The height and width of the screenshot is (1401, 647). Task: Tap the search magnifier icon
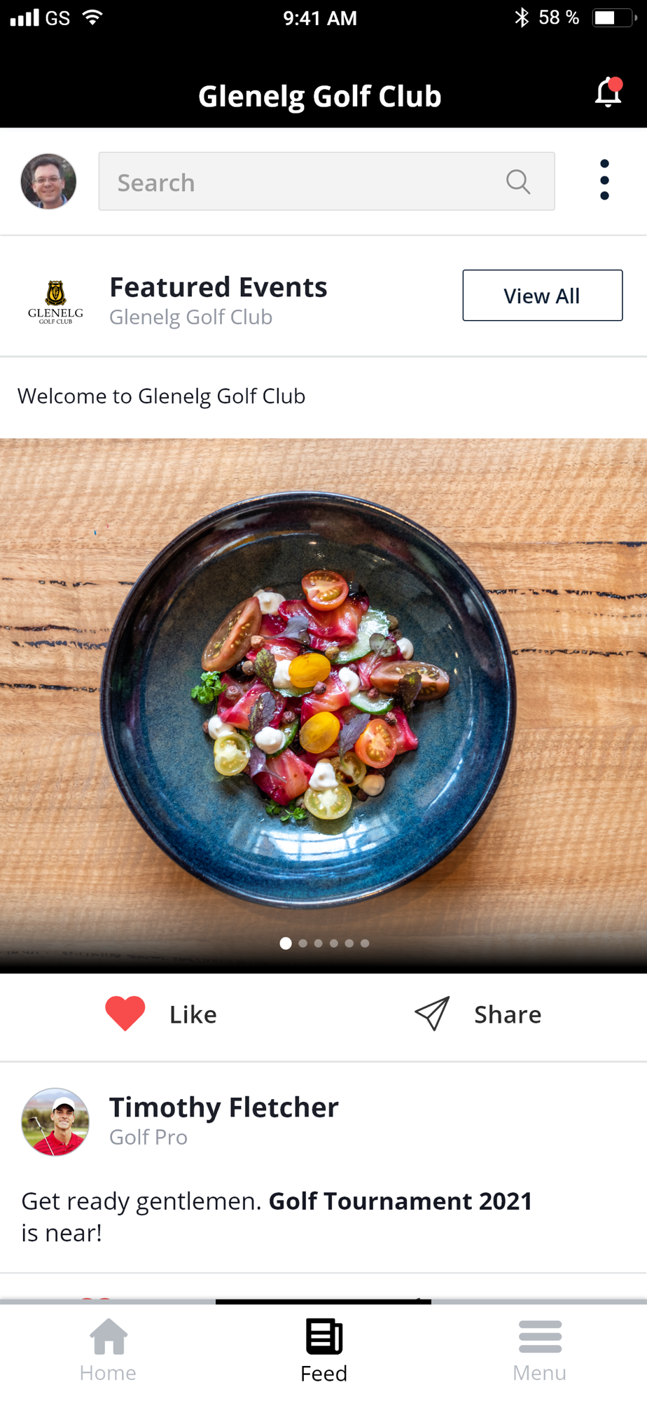[518, 181]
